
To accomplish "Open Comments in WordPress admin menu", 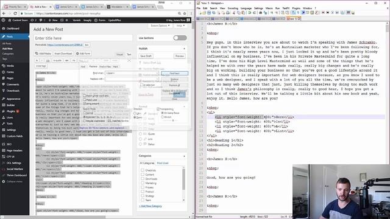I will click(x=12, y=85).
